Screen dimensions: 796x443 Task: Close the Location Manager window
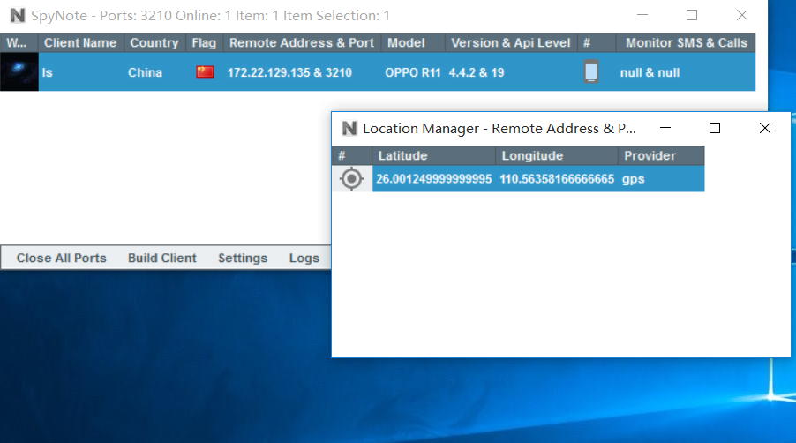[765, 128]
